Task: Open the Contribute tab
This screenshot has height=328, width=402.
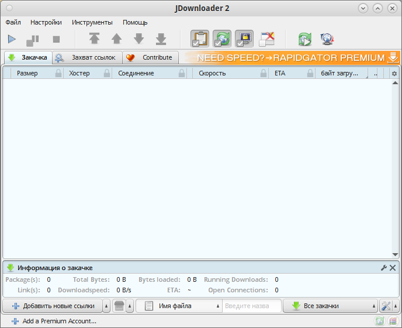Action: click(x=151, y=57)
